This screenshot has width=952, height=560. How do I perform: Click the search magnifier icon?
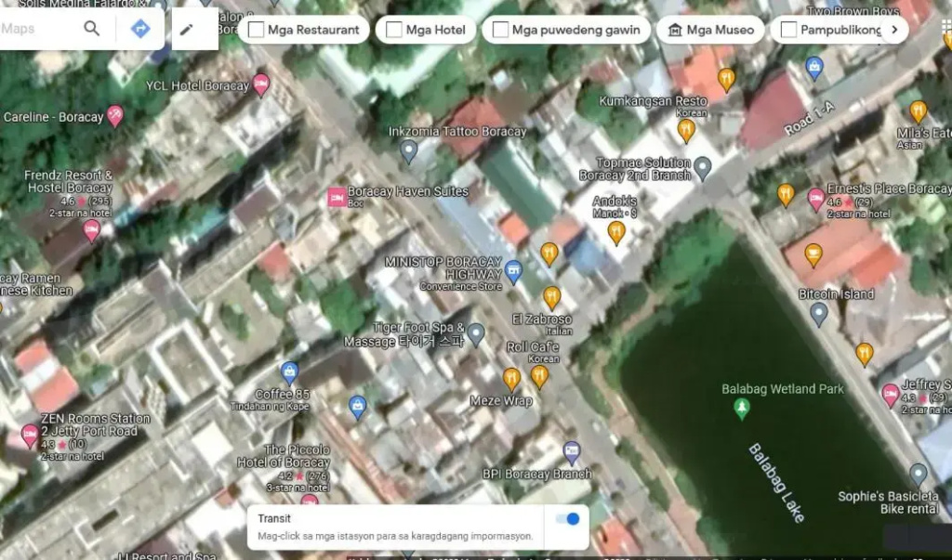tap(92, 28)
